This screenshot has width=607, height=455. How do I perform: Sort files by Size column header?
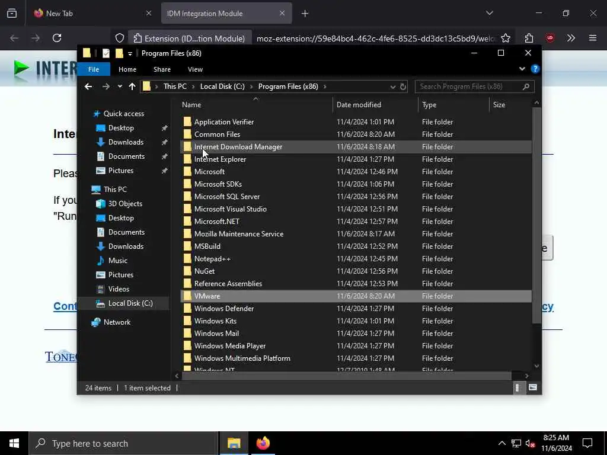510,105
